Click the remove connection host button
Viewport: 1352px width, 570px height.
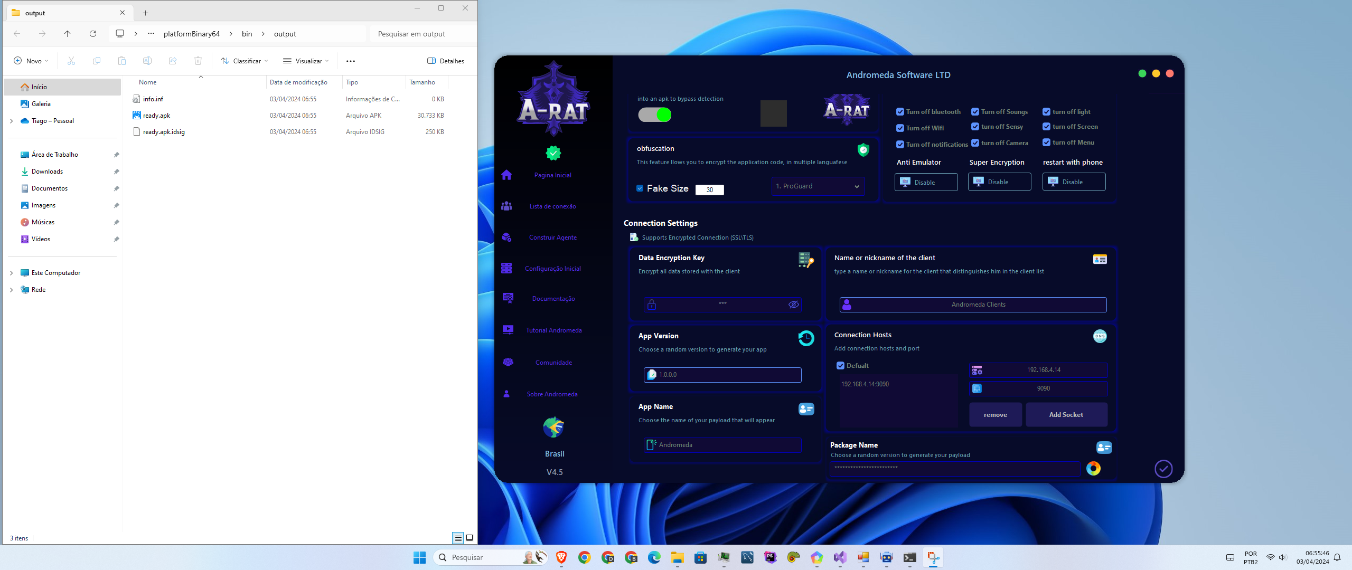[x=995, y=414]
